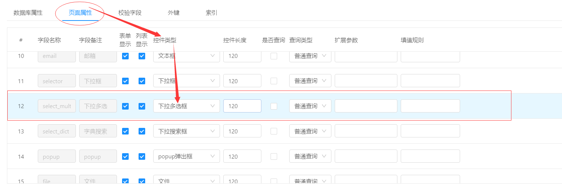
Task: Click the 填值规则 field in selector row
Action: pyautogui.click(x=430, y=81)
